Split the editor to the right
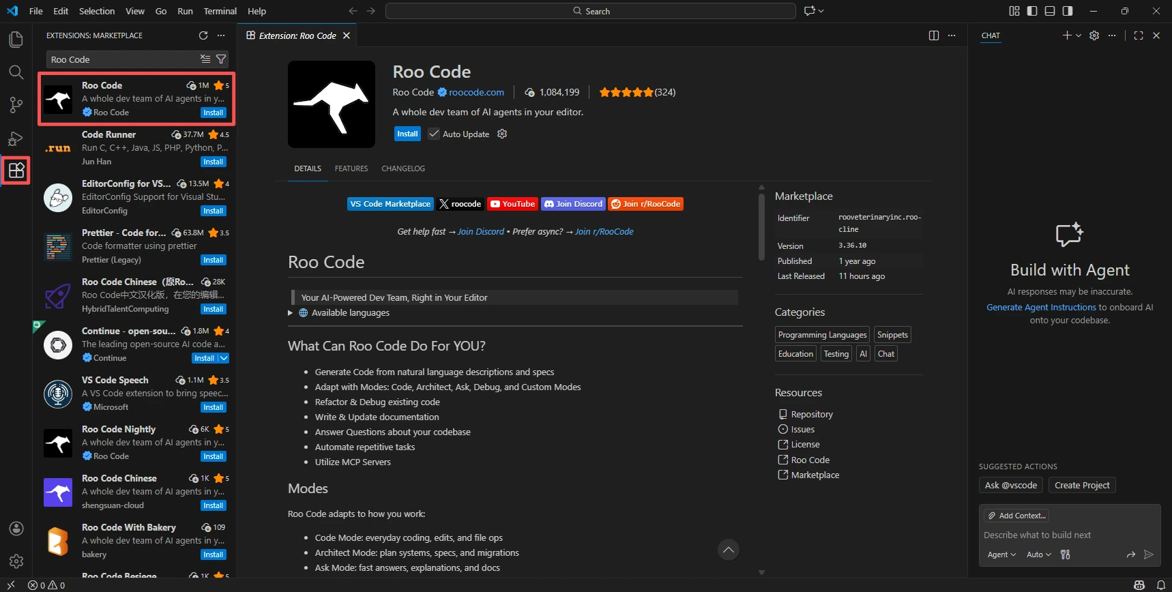 pos(934,35)
